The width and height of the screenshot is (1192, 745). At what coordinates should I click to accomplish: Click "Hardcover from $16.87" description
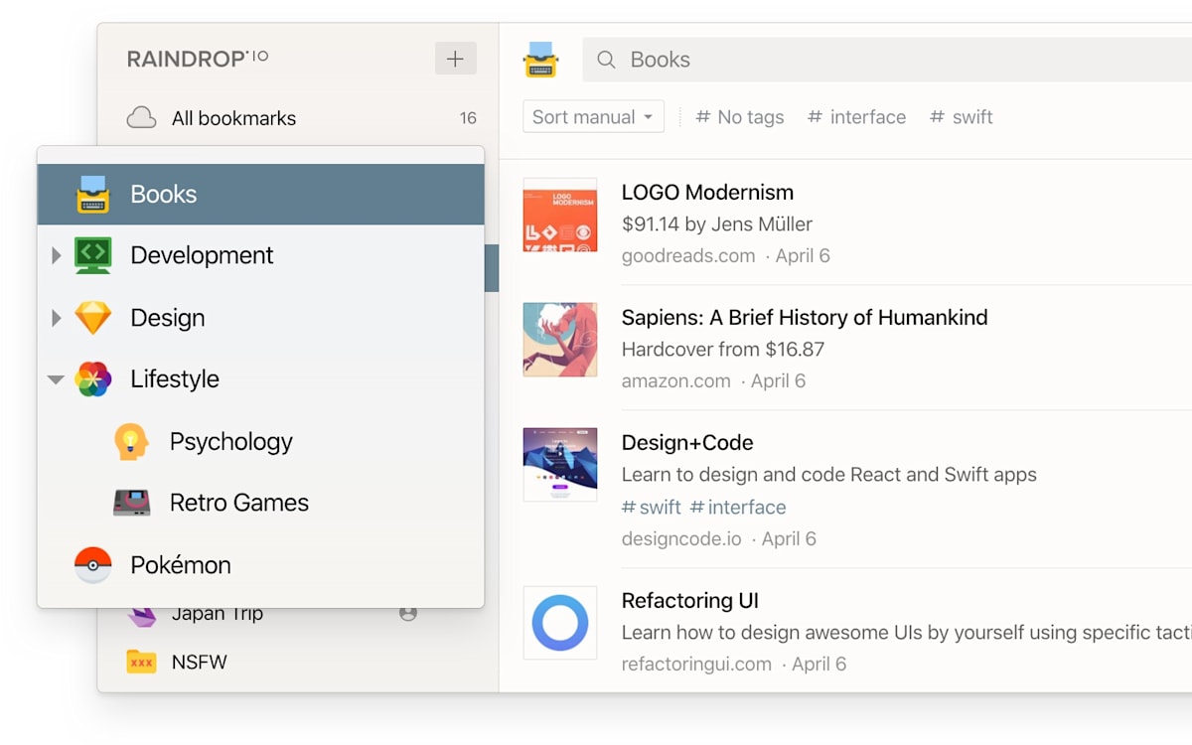click(x=723, y=350)
